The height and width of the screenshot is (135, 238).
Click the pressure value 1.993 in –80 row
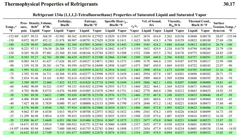click(25, 70)
